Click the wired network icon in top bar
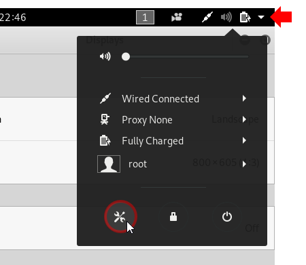The height and width of the screenshot is (265, 306). click(207, 17)
